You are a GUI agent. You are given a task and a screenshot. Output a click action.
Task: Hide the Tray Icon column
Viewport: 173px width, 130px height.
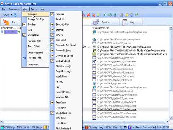click(x=52, y=103)
